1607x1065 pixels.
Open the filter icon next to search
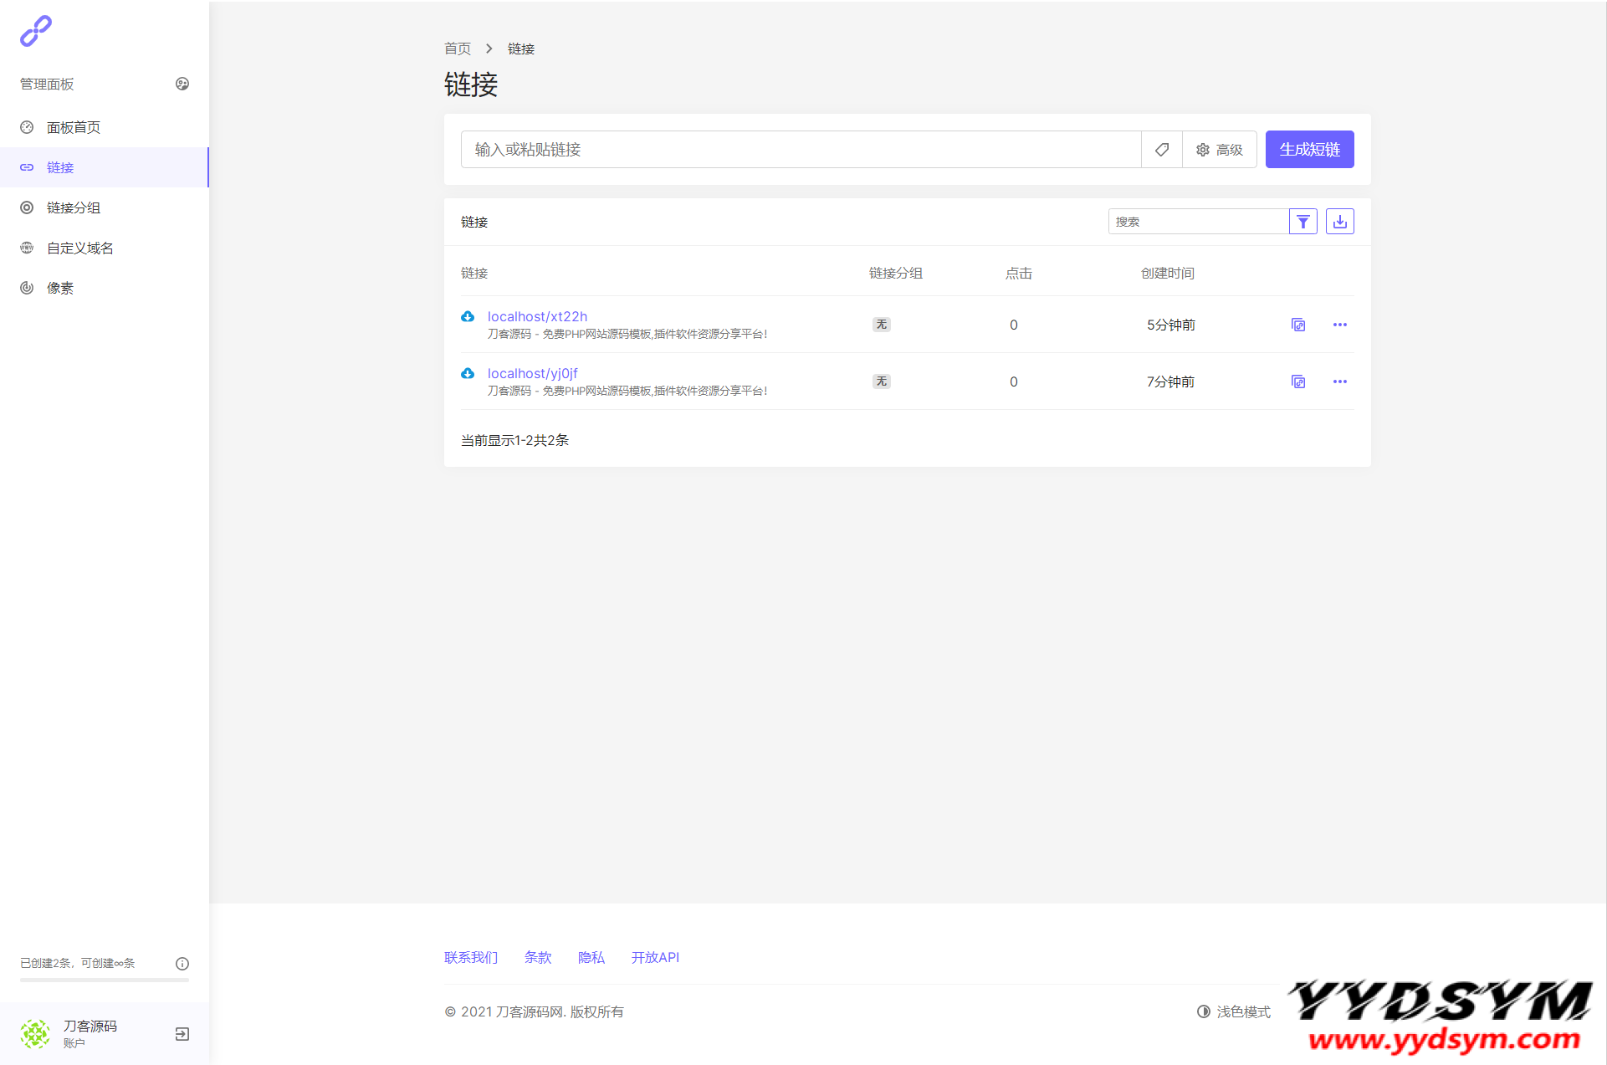pos(1302,222)
